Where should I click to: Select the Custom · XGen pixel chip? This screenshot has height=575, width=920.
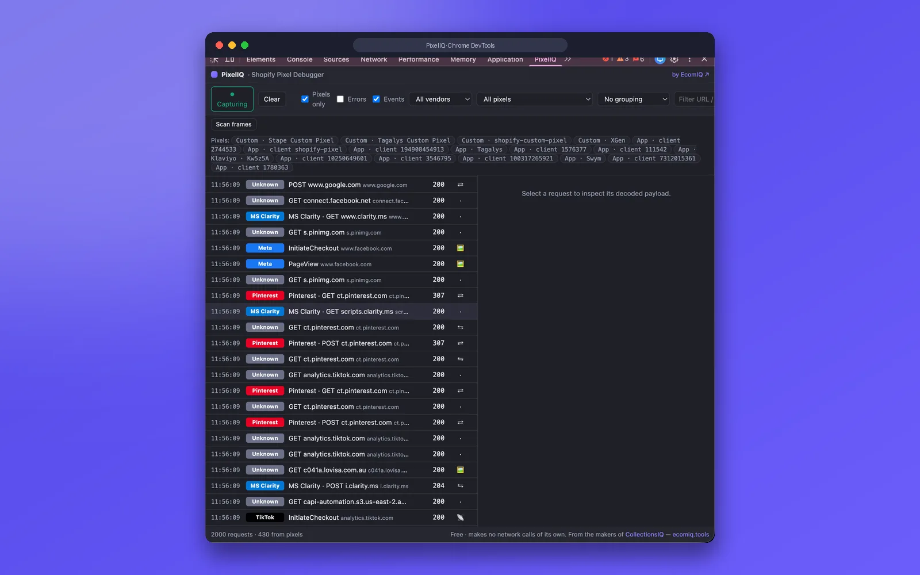601,140
